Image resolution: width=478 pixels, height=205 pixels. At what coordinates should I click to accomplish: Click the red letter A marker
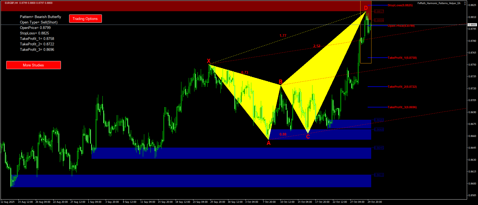268,143
